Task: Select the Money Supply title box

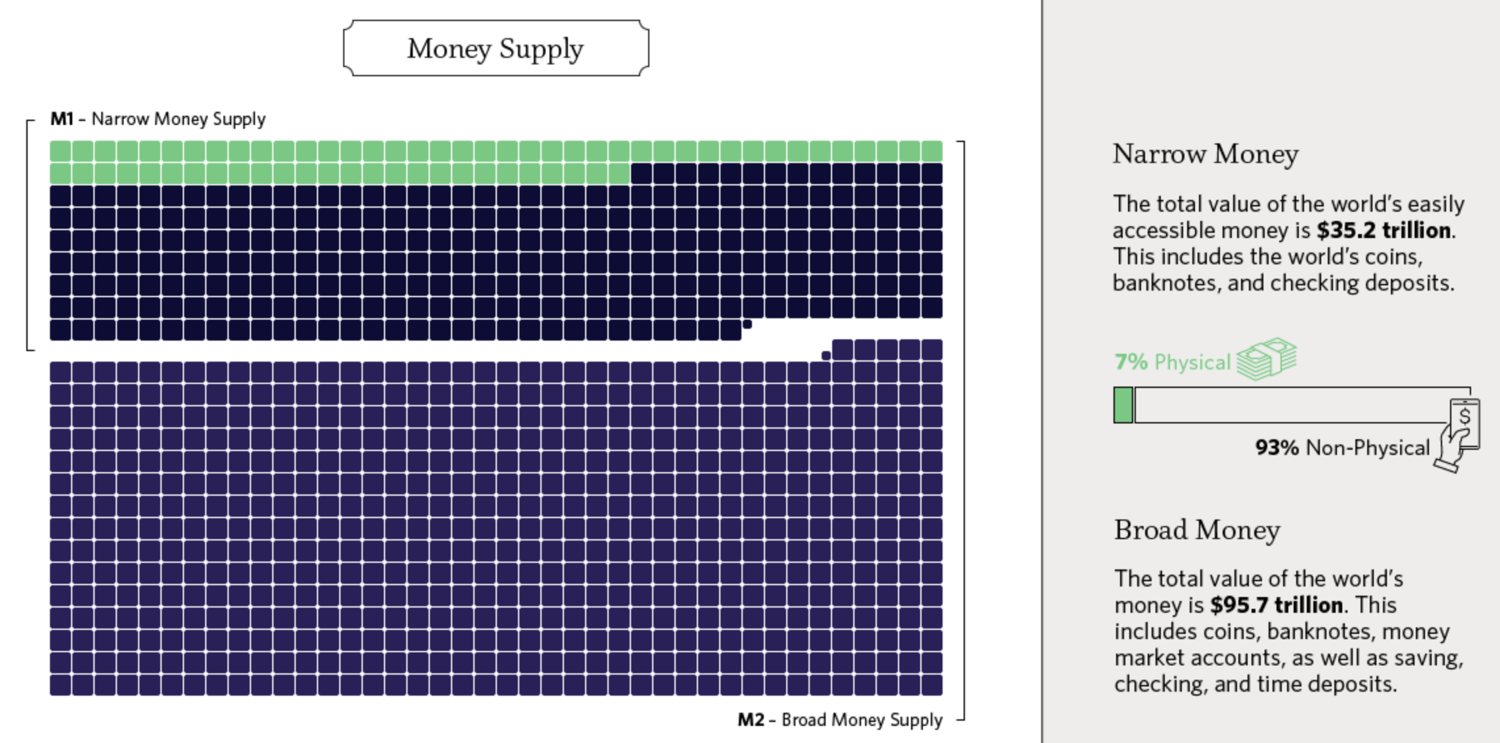Action: [x=496, y=48]
